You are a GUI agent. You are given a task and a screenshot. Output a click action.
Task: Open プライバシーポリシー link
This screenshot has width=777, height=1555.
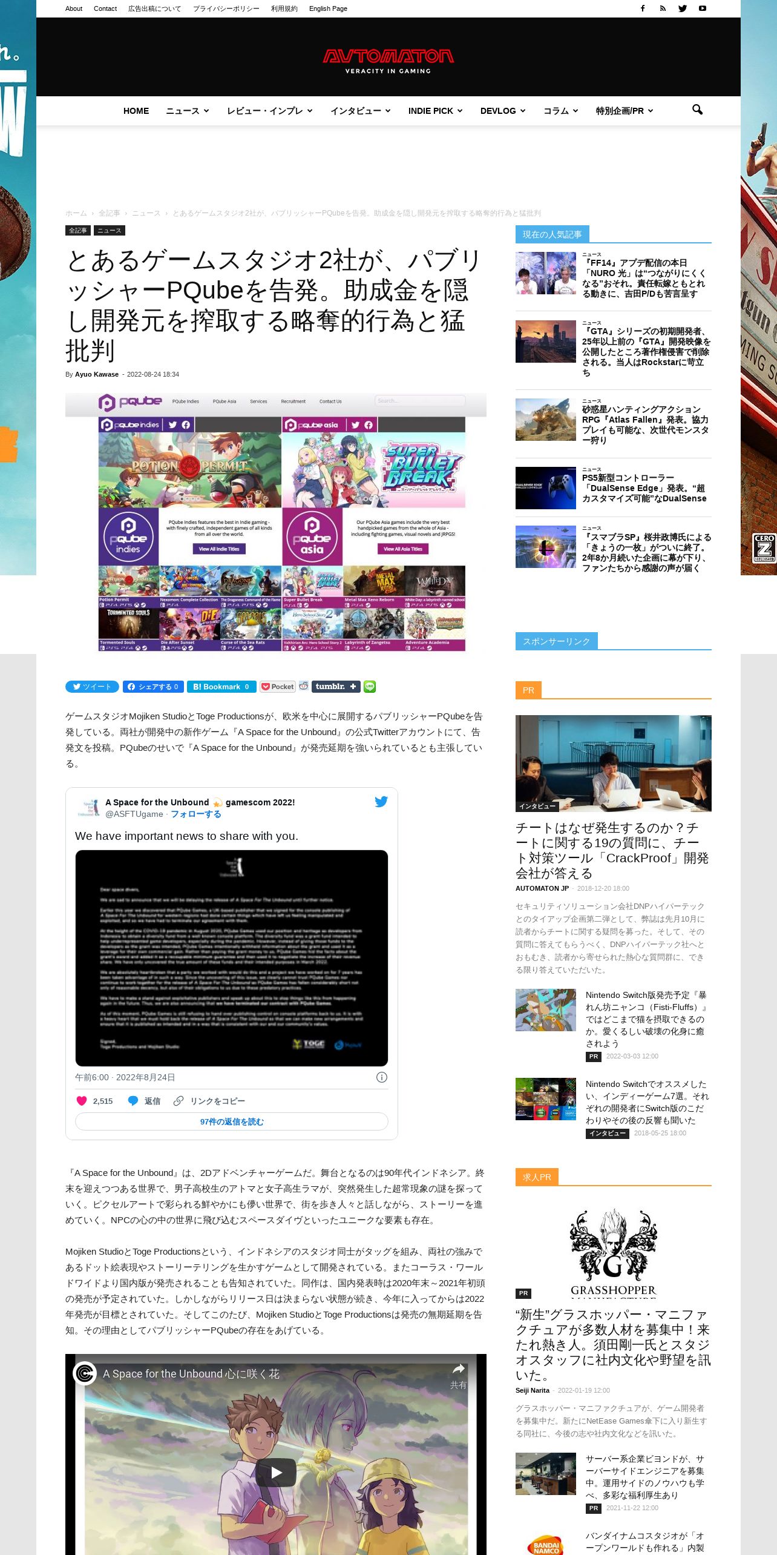226,8
